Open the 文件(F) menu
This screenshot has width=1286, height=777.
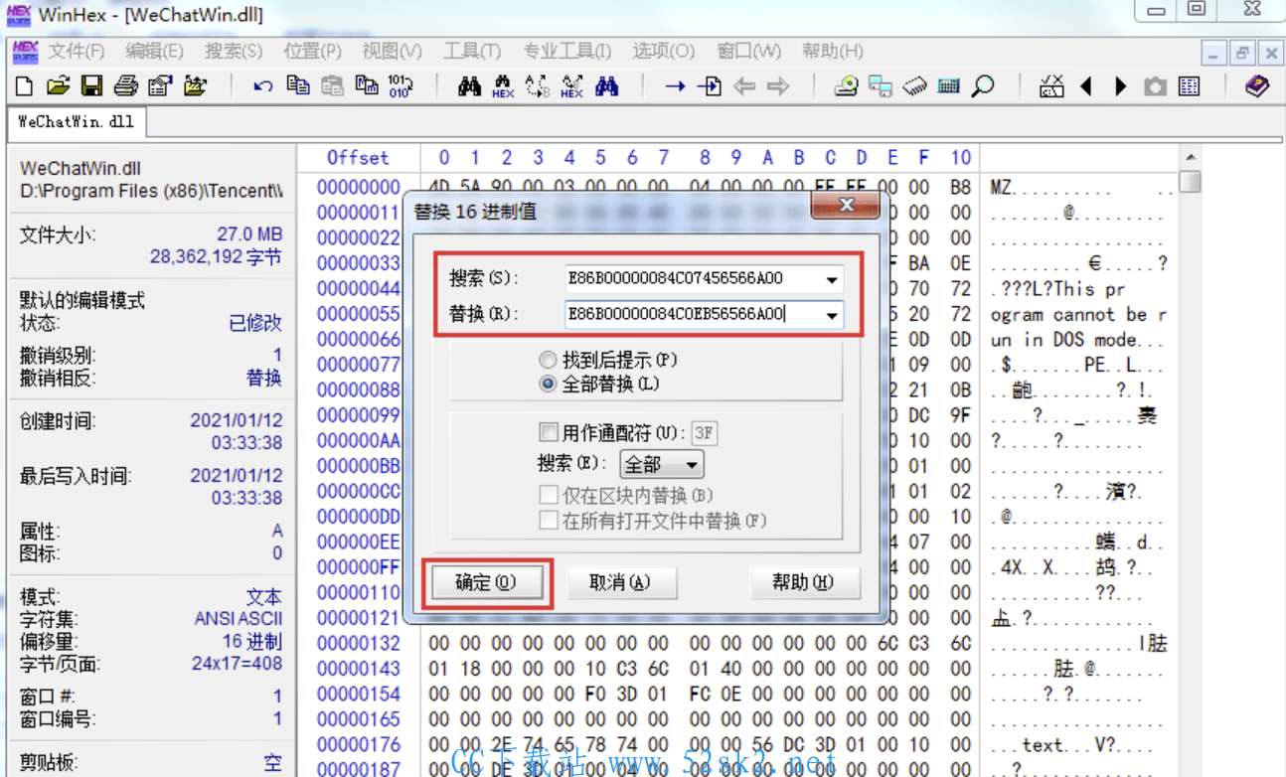tap(76, 51)
